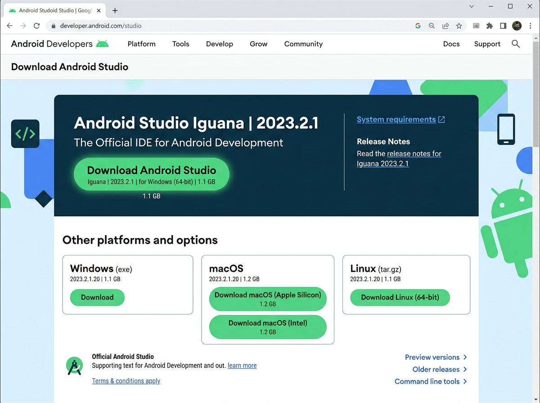Toggle the browser side panel icon
Image resolution: width=540 pixels, height=403 pixels.
[503, 26]
